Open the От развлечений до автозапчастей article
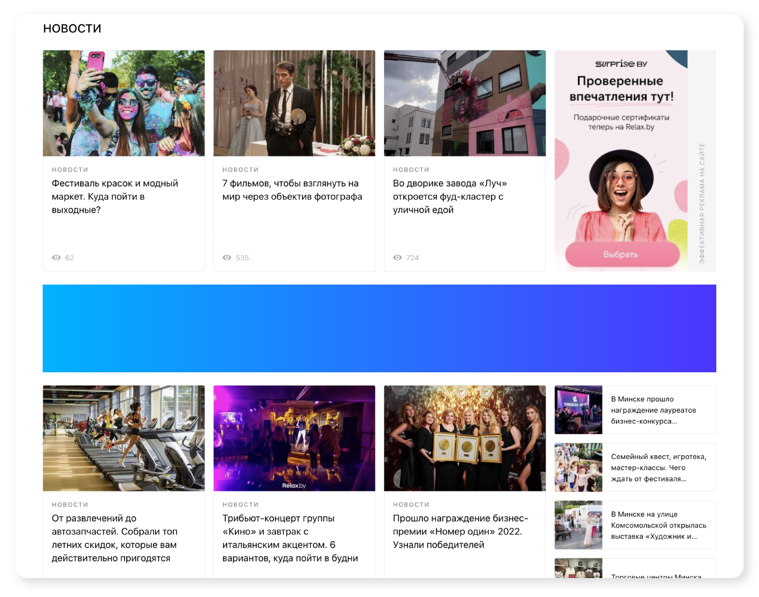The image size is (759, 597). coord(114,538)
